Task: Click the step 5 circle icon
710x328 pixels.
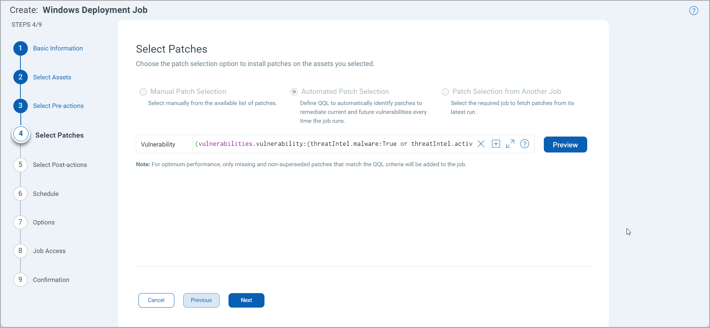Action: tap(20, 165)
